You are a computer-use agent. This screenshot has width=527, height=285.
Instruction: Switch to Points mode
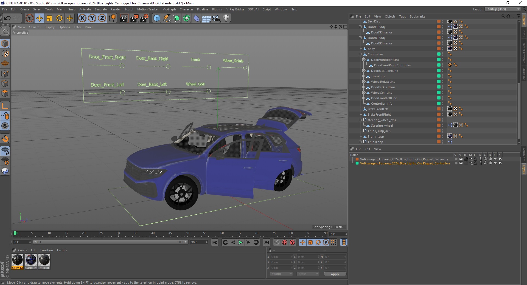pos(5,74)
